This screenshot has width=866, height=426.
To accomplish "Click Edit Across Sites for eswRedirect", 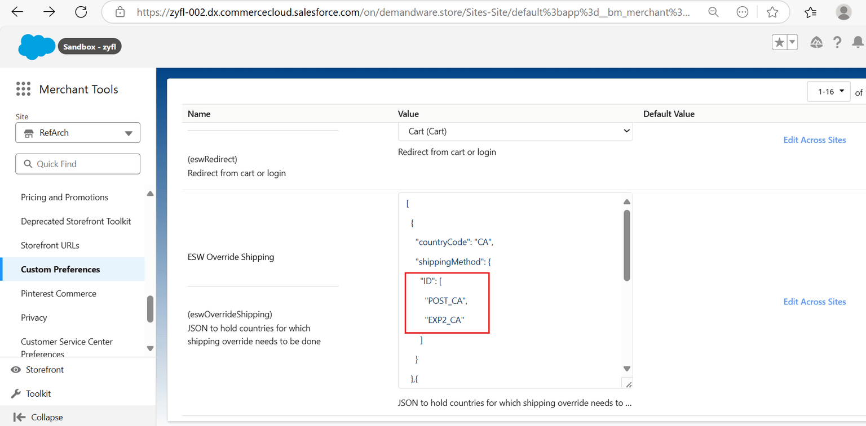I will 815,140.
